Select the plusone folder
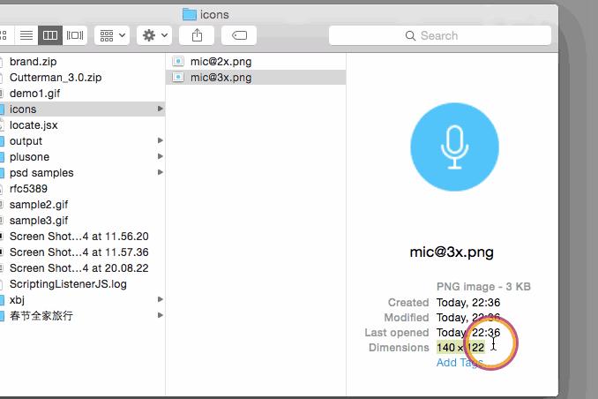The width and height of the screenshot is (598, 399). 29,157
